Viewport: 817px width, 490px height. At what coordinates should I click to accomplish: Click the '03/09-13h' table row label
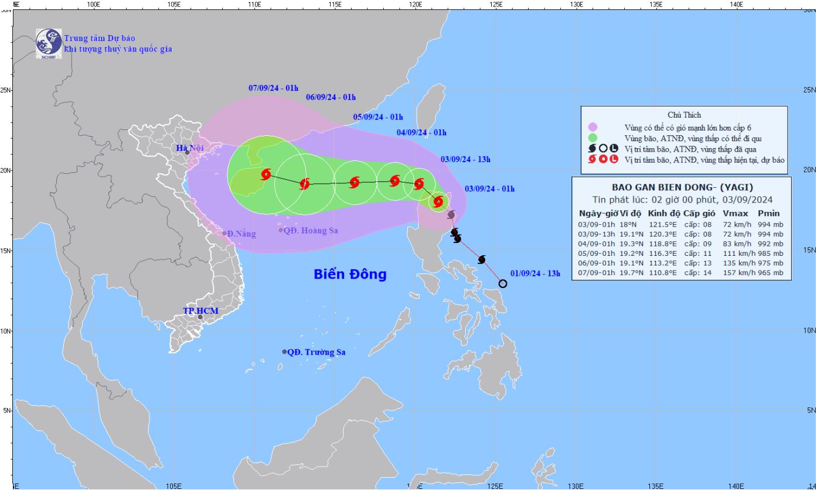tap(597, 233)
